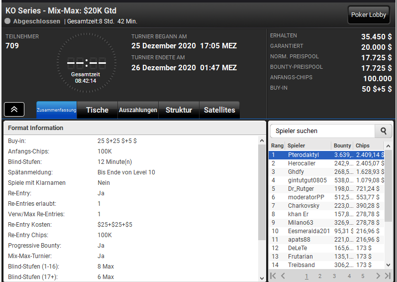Click the Spieler suchen search field
Screen dimensions: 397x282
(x=322, y=131)
